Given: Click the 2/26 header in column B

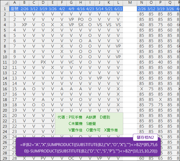Looking at the screenshot, I should click(24, 9).
